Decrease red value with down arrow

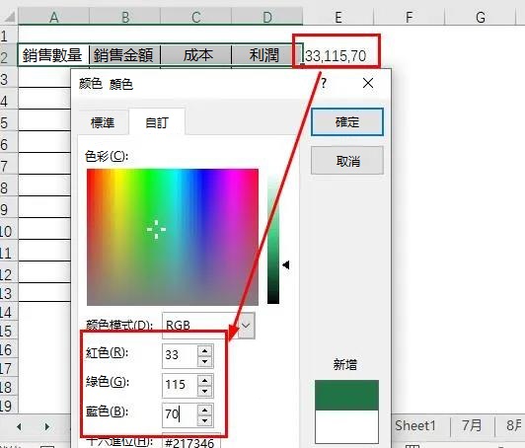pos(205,361)
